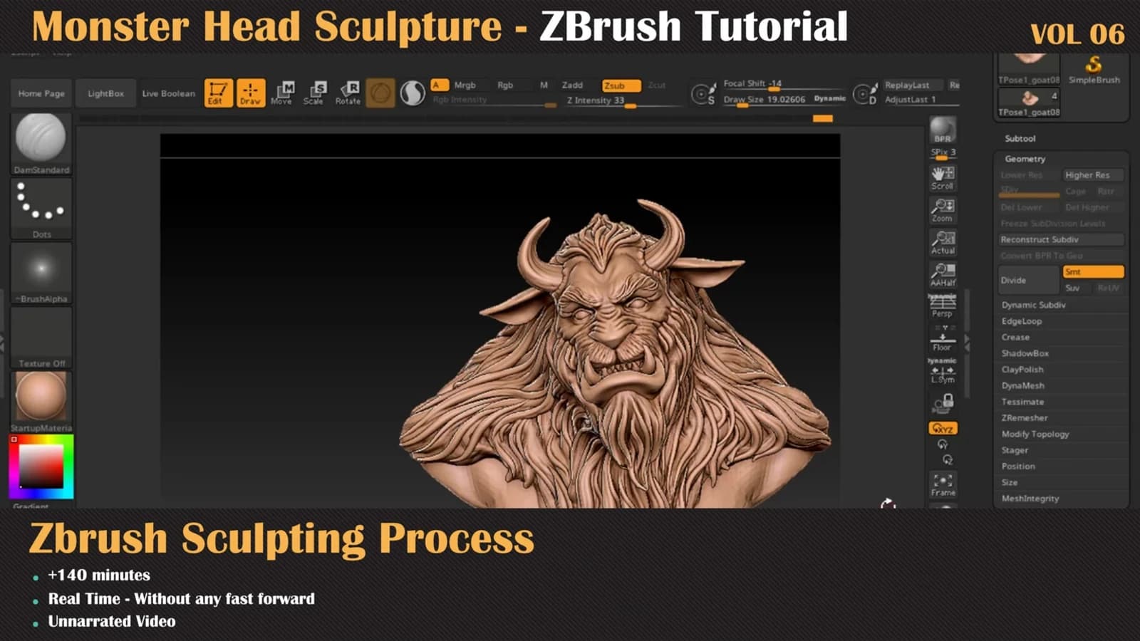Open the StartupMaterial sphere picker
1140x641 pixels.
coord(41,402)
